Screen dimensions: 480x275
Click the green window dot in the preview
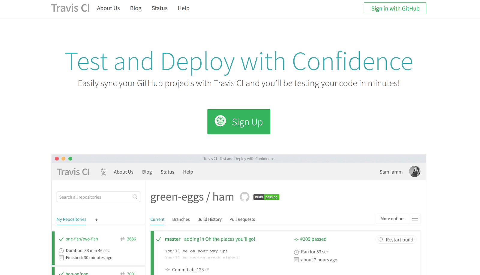click(70, 159)
